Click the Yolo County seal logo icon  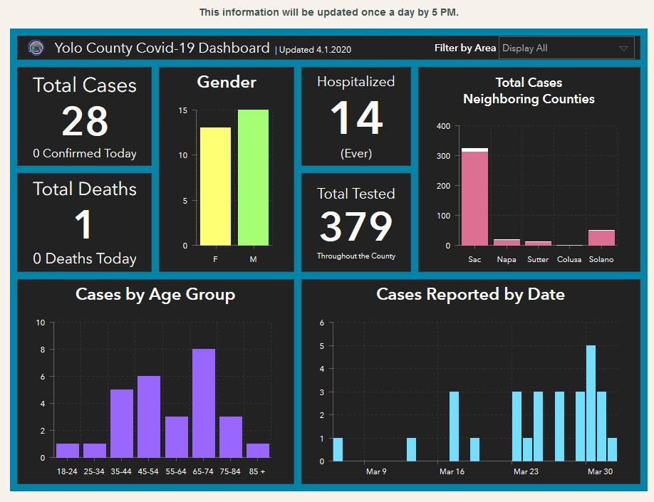click(35, 48)
